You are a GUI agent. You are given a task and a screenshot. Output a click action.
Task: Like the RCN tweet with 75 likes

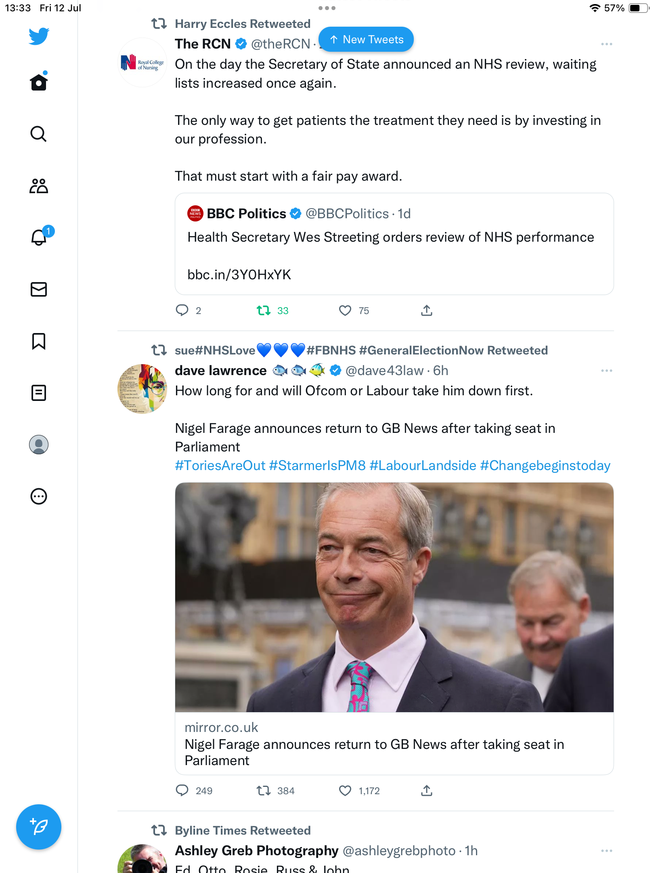pyautogui.click(x=345, y=310)
